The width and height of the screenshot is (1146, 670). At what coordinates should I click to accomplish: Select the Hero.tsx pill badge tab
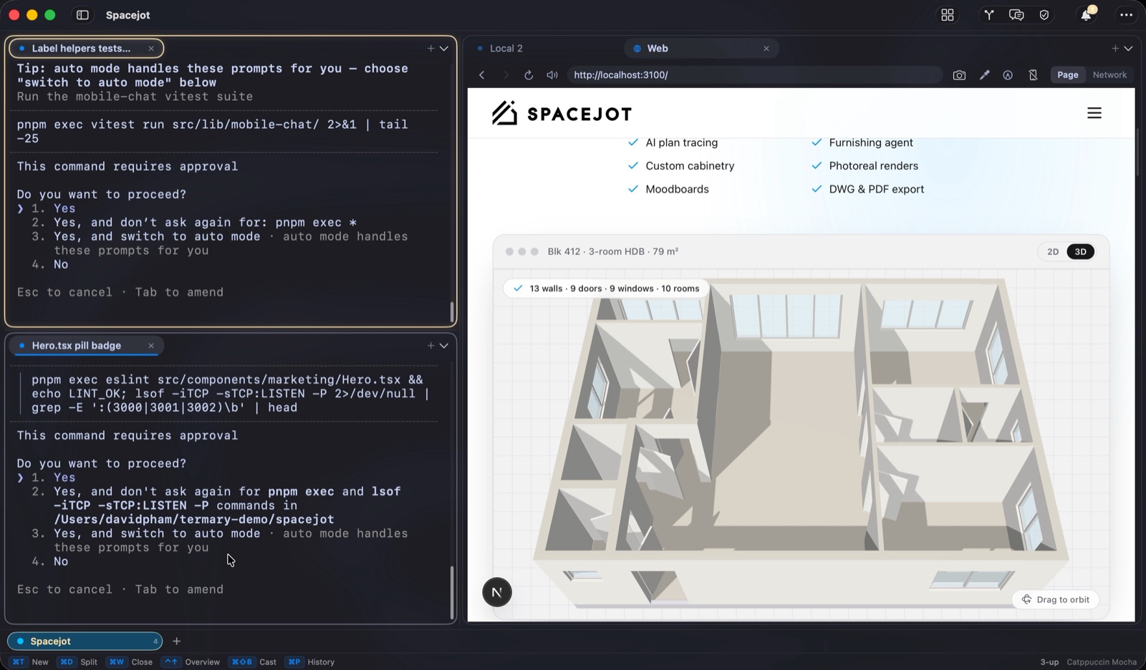[x=86, y=346]
